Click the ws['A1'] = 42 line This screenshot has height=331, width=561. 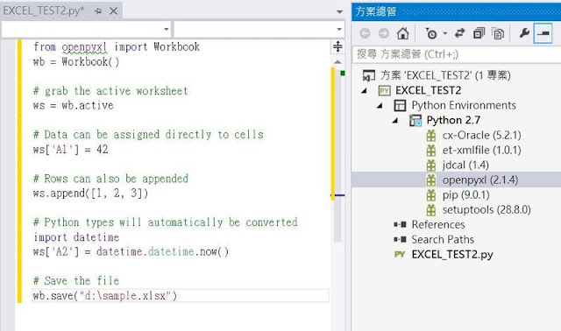click(x=70, y=150)
